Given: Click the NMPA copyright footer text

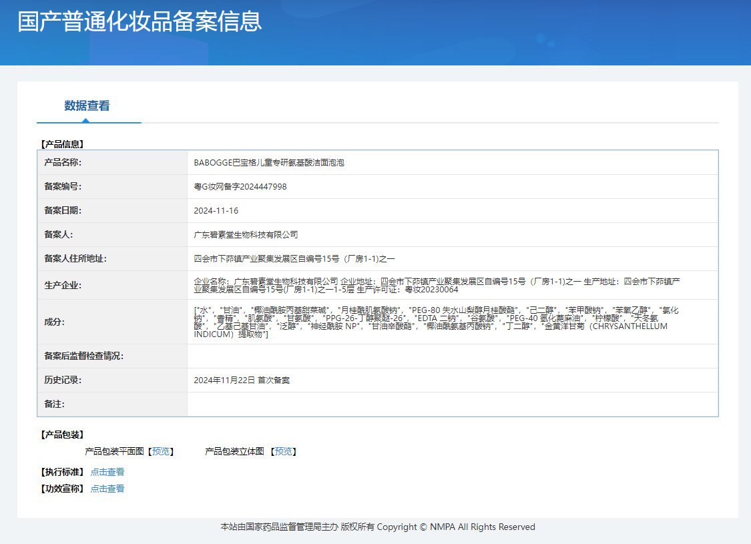Looking at the screenshot, I should coord(377,527).
